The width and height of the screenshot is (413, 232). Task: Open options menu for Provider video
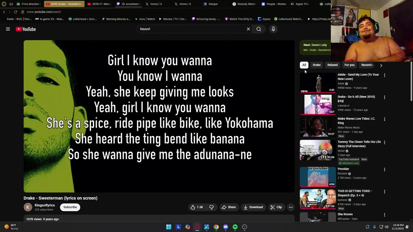pos(384,169)
